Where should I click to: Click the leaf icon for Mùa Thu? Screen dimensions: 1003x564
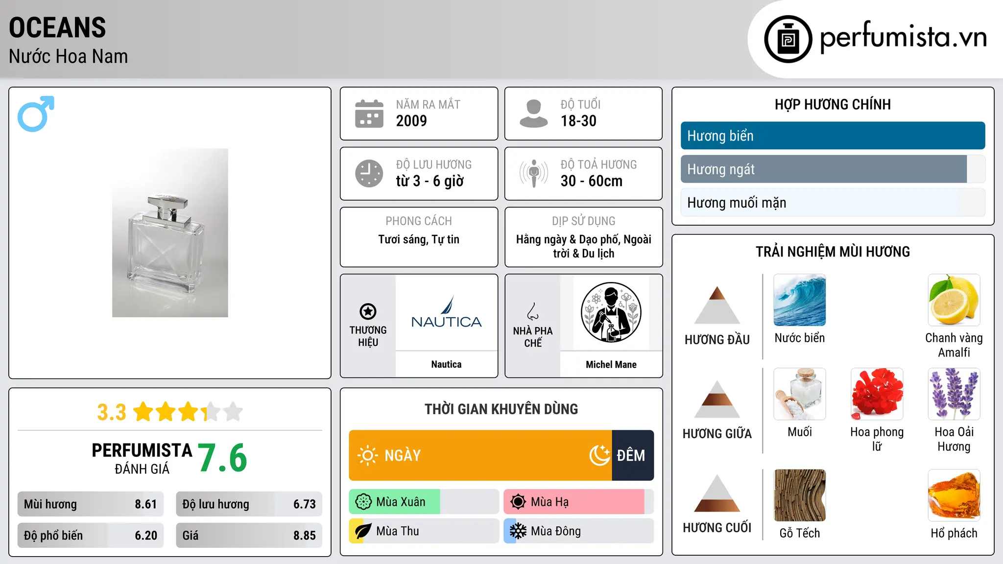[x=363, y=531]
